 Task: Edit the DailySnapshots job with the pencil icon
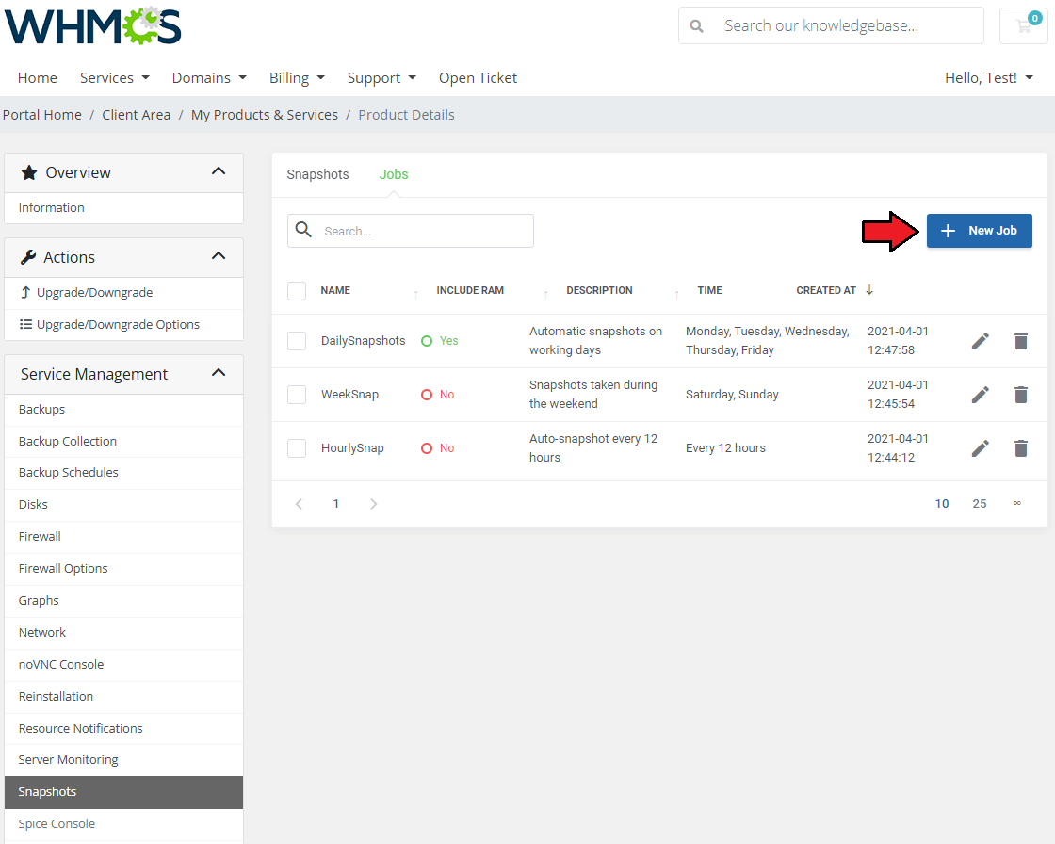coord(981,341)
